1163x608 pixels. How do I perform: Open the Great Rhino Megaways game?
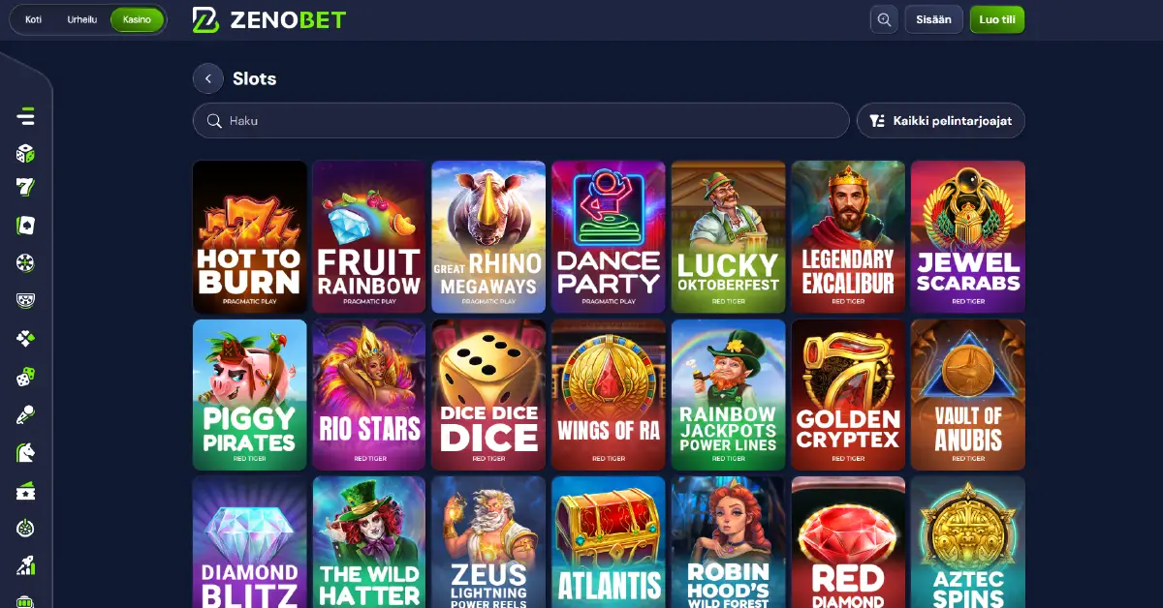pos(488,236)
